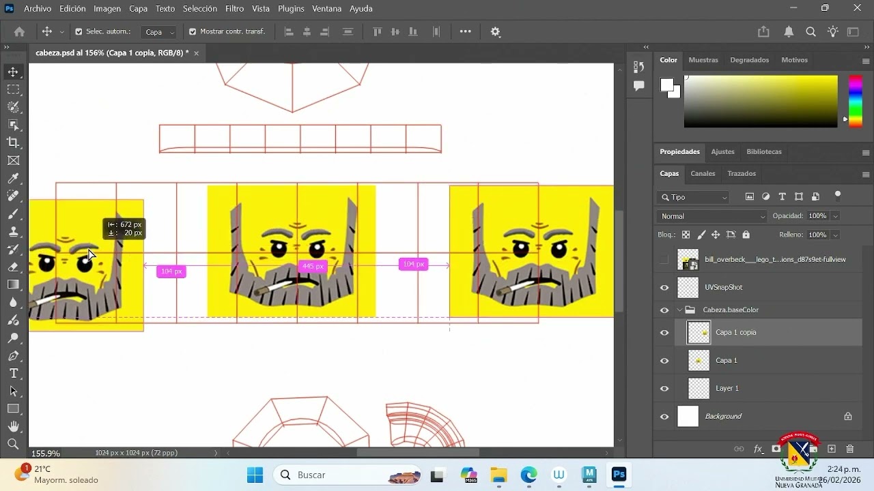
Task: Switch to the Ajustes tab
Action: pos(722,152)
